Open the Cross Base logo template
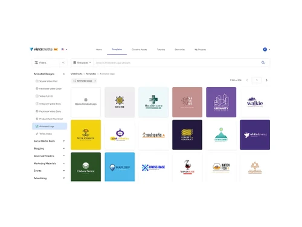302x227 pixels. [x=153, y=167]
